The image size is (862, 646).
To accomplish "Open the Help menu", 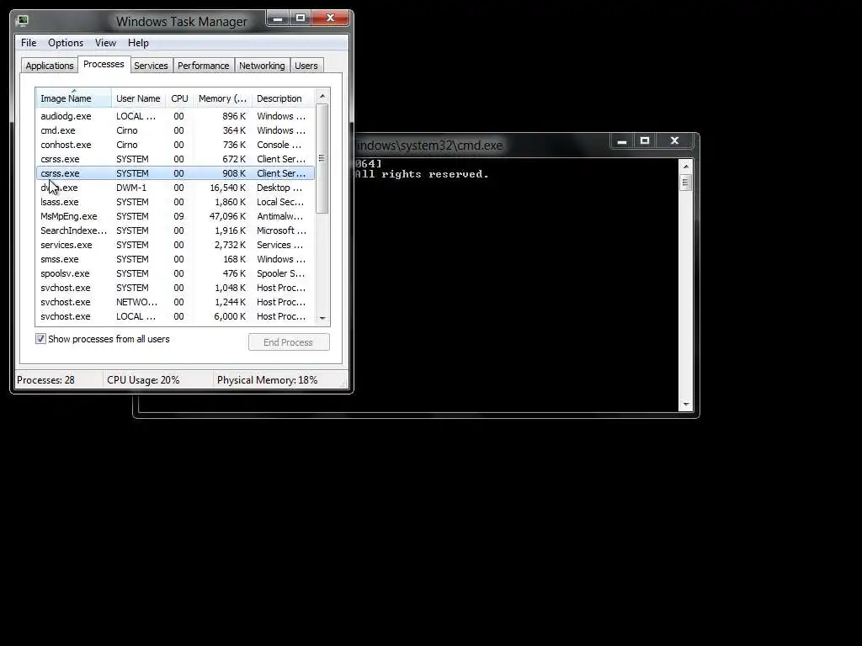I will click(x=138, y=43).
